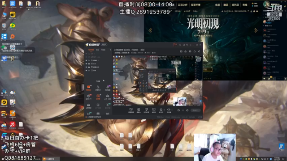The height and width of the screenshot is (161, 287).
Task: Click the fourth source icon in bottom toolbar
Action: click(154, 110)
